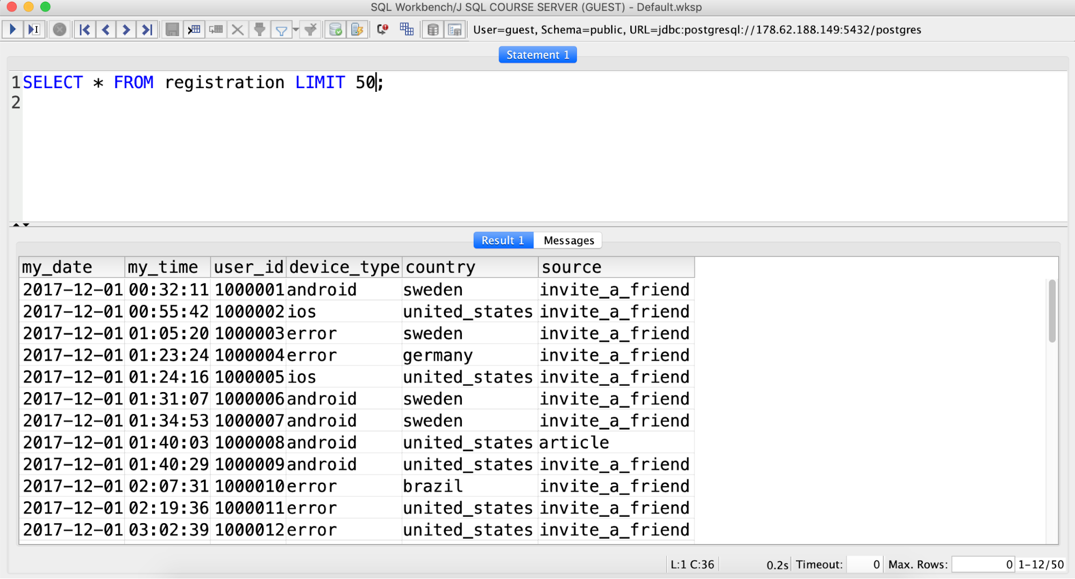The image size is (1075, 579).
Task: Select the time cell 02:19:36
Action: [x=168, y=508]
